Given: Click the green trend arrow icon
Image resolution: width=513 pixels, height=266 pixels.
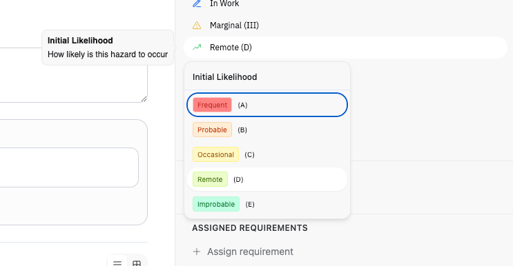Looking at the screenshot, I should coord(197,48).
